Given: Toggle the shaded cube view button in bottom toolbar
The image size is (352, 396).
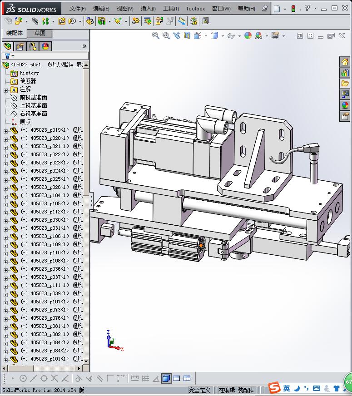Looking at the screenshot, I should click(x=166, y=378).
